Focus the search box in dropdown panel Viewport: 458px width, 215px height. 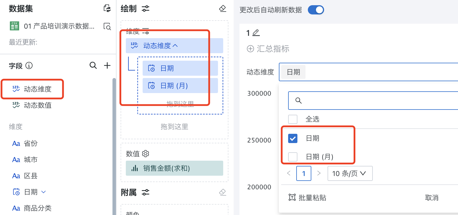click(373, 101)
